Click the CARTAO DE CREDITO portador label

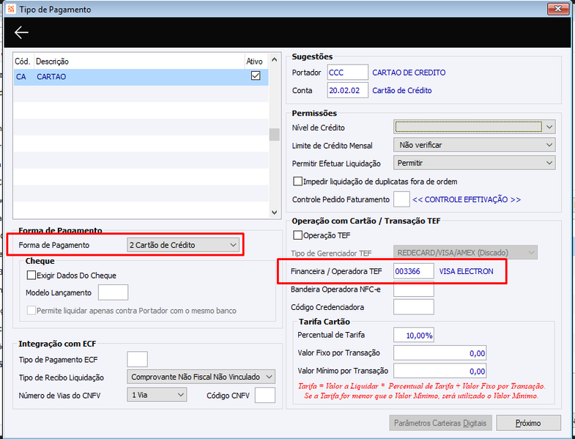(x=409, y=73)
